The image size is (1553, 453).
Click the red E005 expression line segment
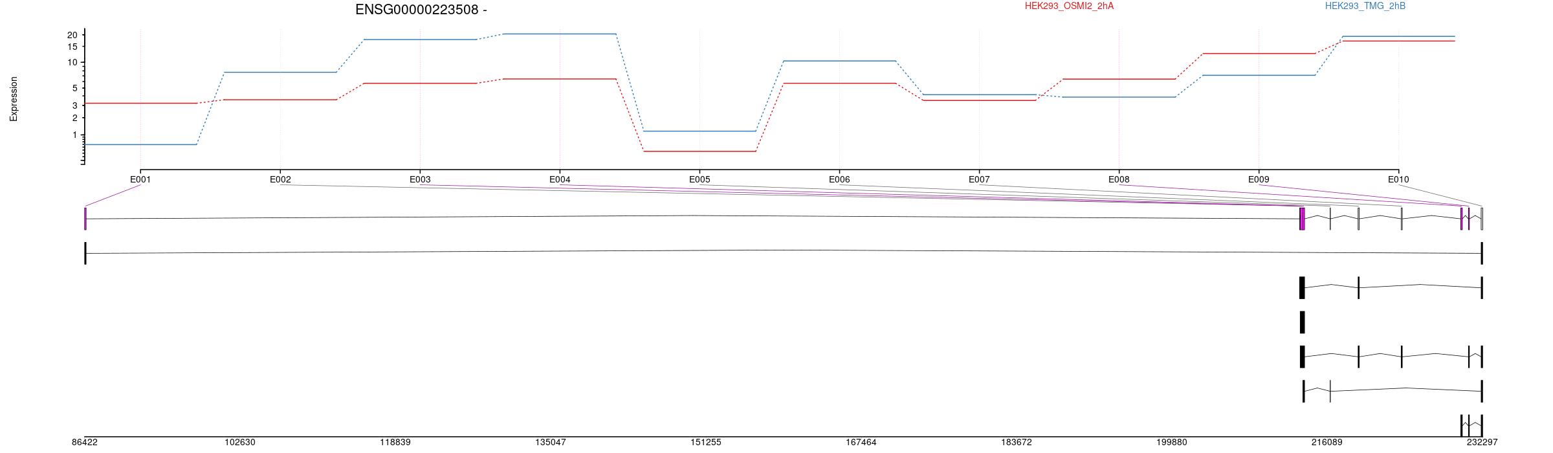tap(699, 151)
